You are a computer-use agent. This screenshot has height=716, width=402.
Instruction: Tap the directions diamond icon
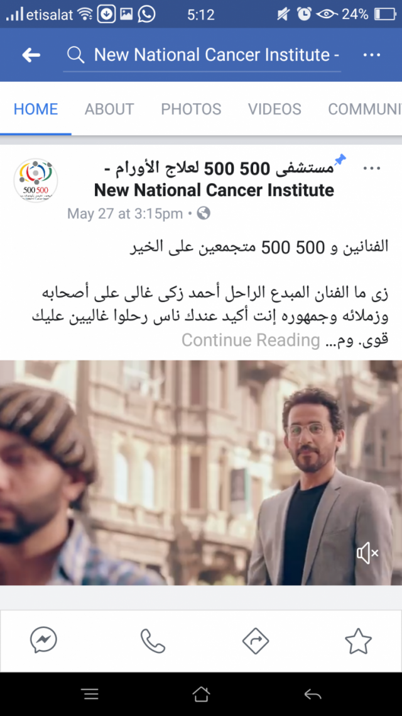(256, 640)
